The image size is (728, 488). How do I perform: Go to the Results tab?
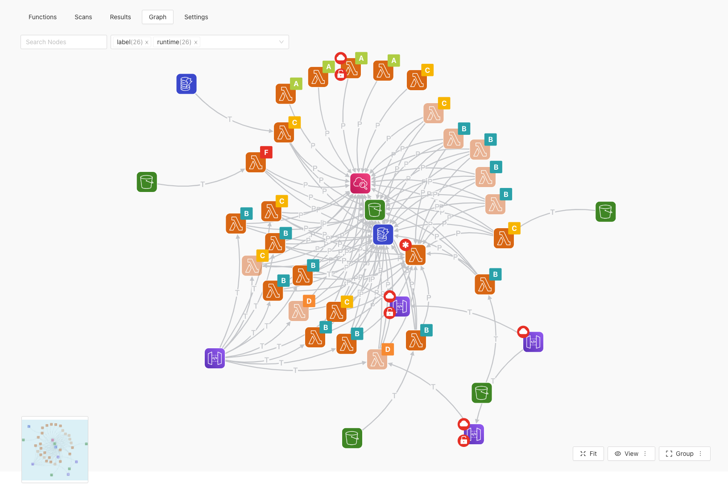(x=120, y=17)
